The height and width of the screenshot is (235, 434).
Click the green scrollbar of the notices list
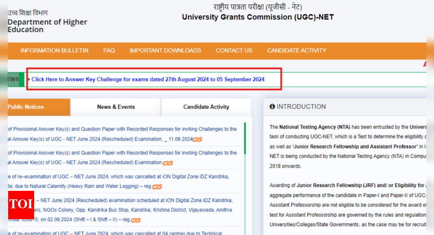245,138
